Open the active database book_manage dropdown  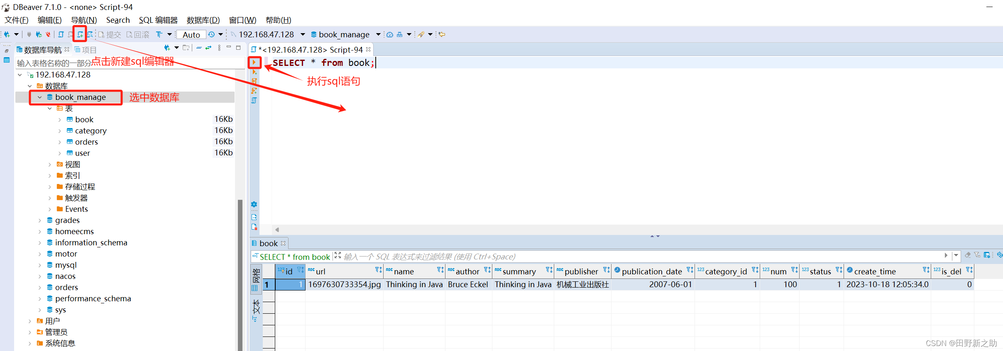tap(378, 34)
